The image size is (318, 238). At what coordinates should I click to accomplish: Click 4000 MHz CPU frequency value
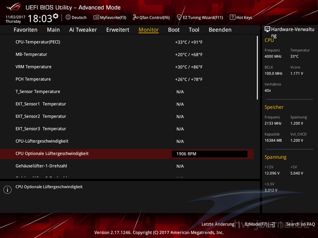(273, 56)
